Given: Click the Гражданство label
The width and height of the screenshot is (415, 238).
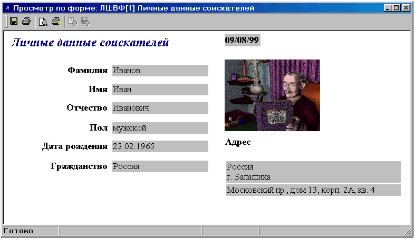Looking at the screenshot, I should (79, 166).
